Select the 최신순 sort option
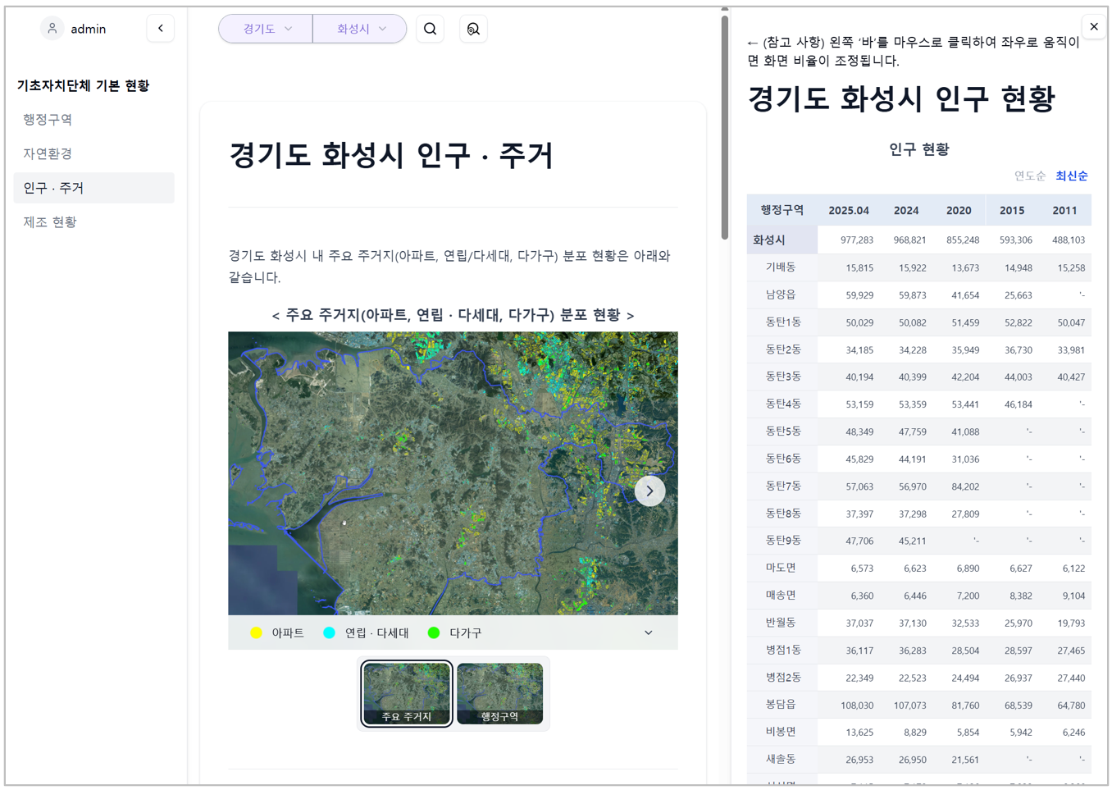 pos(1071,176)
